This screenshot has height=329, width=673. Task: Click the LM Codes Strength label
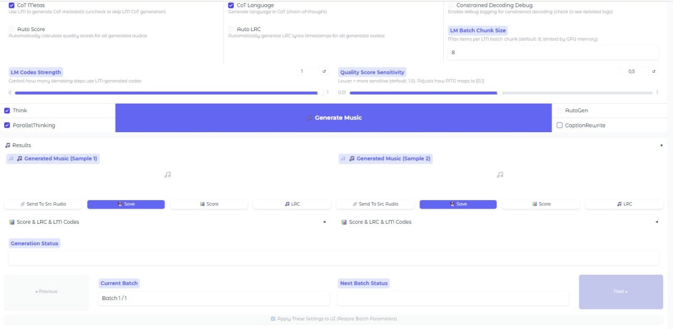(x=36, y=72)
